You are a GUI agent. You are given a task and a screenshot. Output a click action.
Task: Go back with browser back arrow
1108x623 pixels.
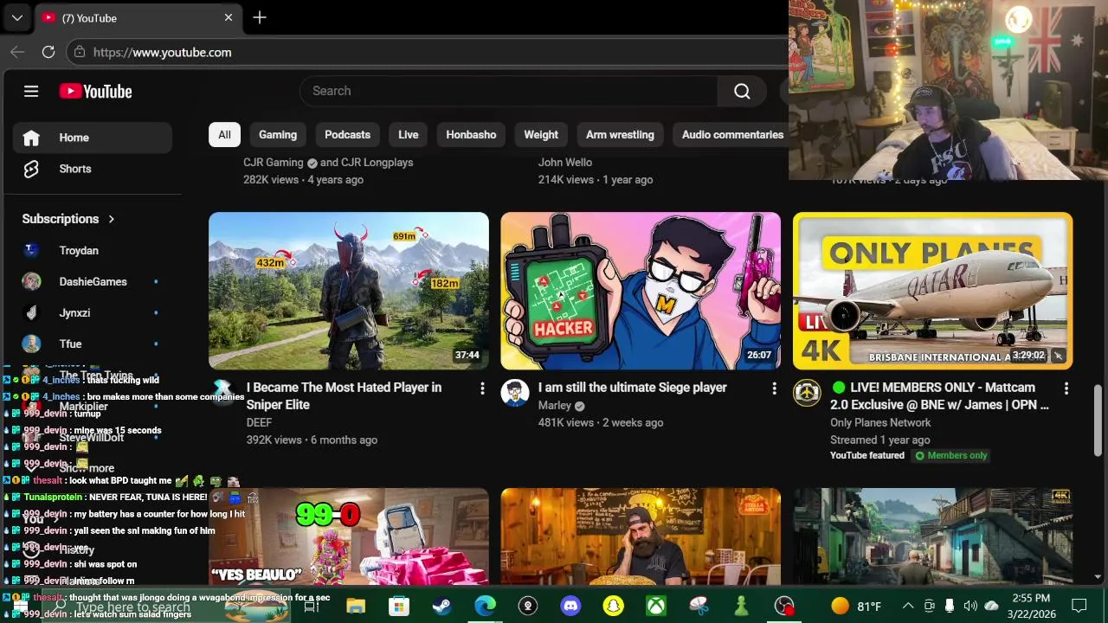pyautogui.click(x=17, y=52)
